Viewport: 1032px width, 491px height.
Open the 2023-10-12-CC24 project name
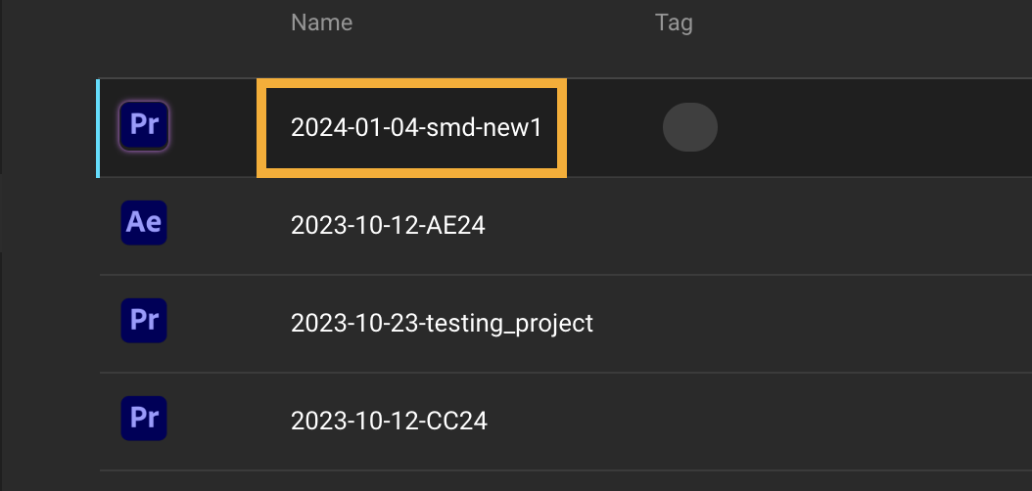389,422
